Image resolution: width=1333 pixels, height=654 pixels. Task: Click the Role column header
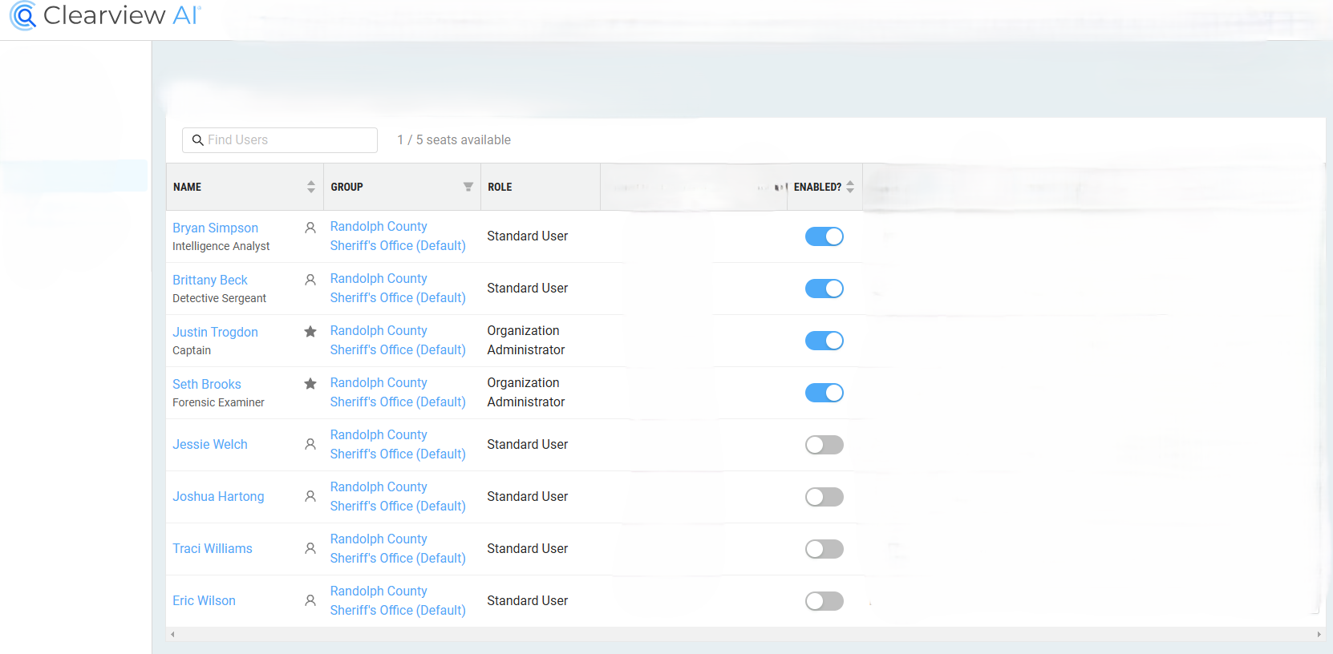coord(500,187)
